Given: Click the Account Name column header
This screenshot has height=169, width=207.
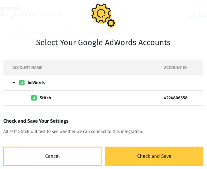Looking at the screenshot, I should [x=27, y=68].
